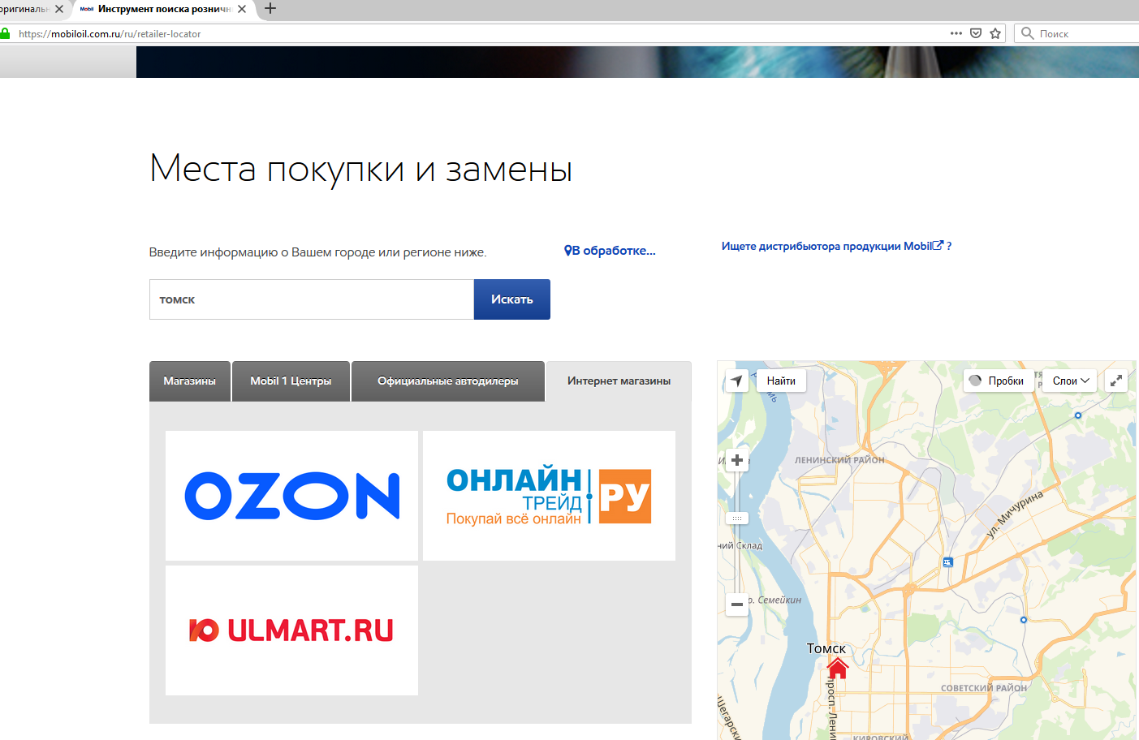Close the Mobil retailer locator tab
This screenshot has height=740, width=1139.
(242, 9)
